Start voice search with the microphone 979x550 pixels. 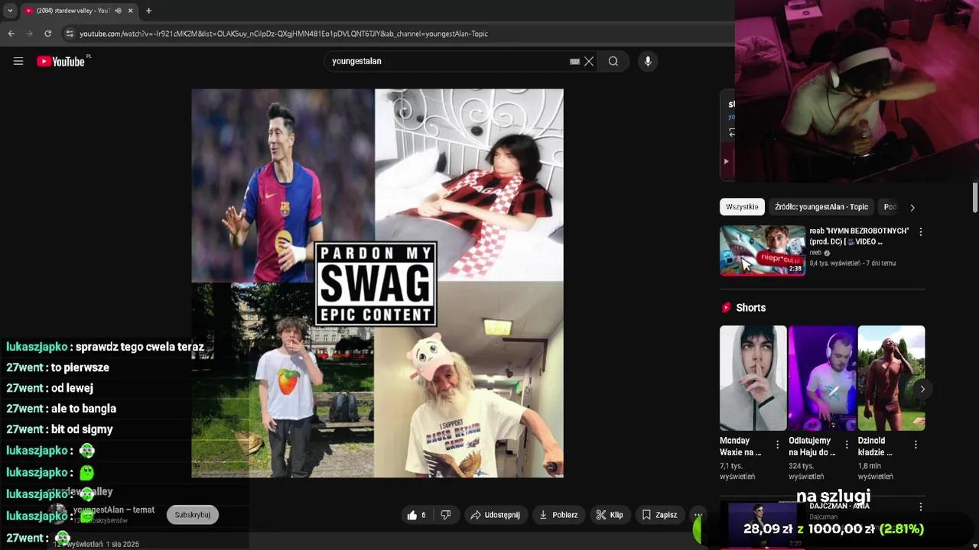(x=648, y=61)
